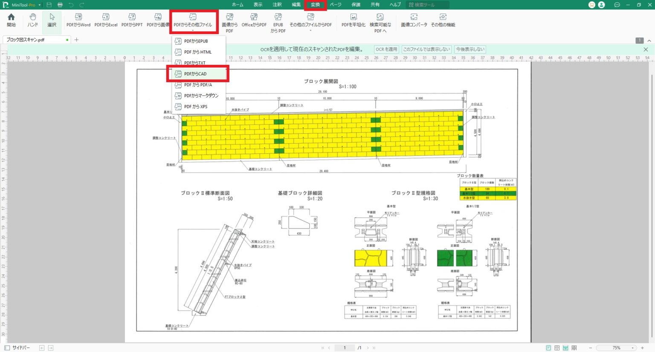Open the 注釈 ribbon tab
Image resolution: width=655 pixels, height=352 pixels.
(x=277, y=5)
